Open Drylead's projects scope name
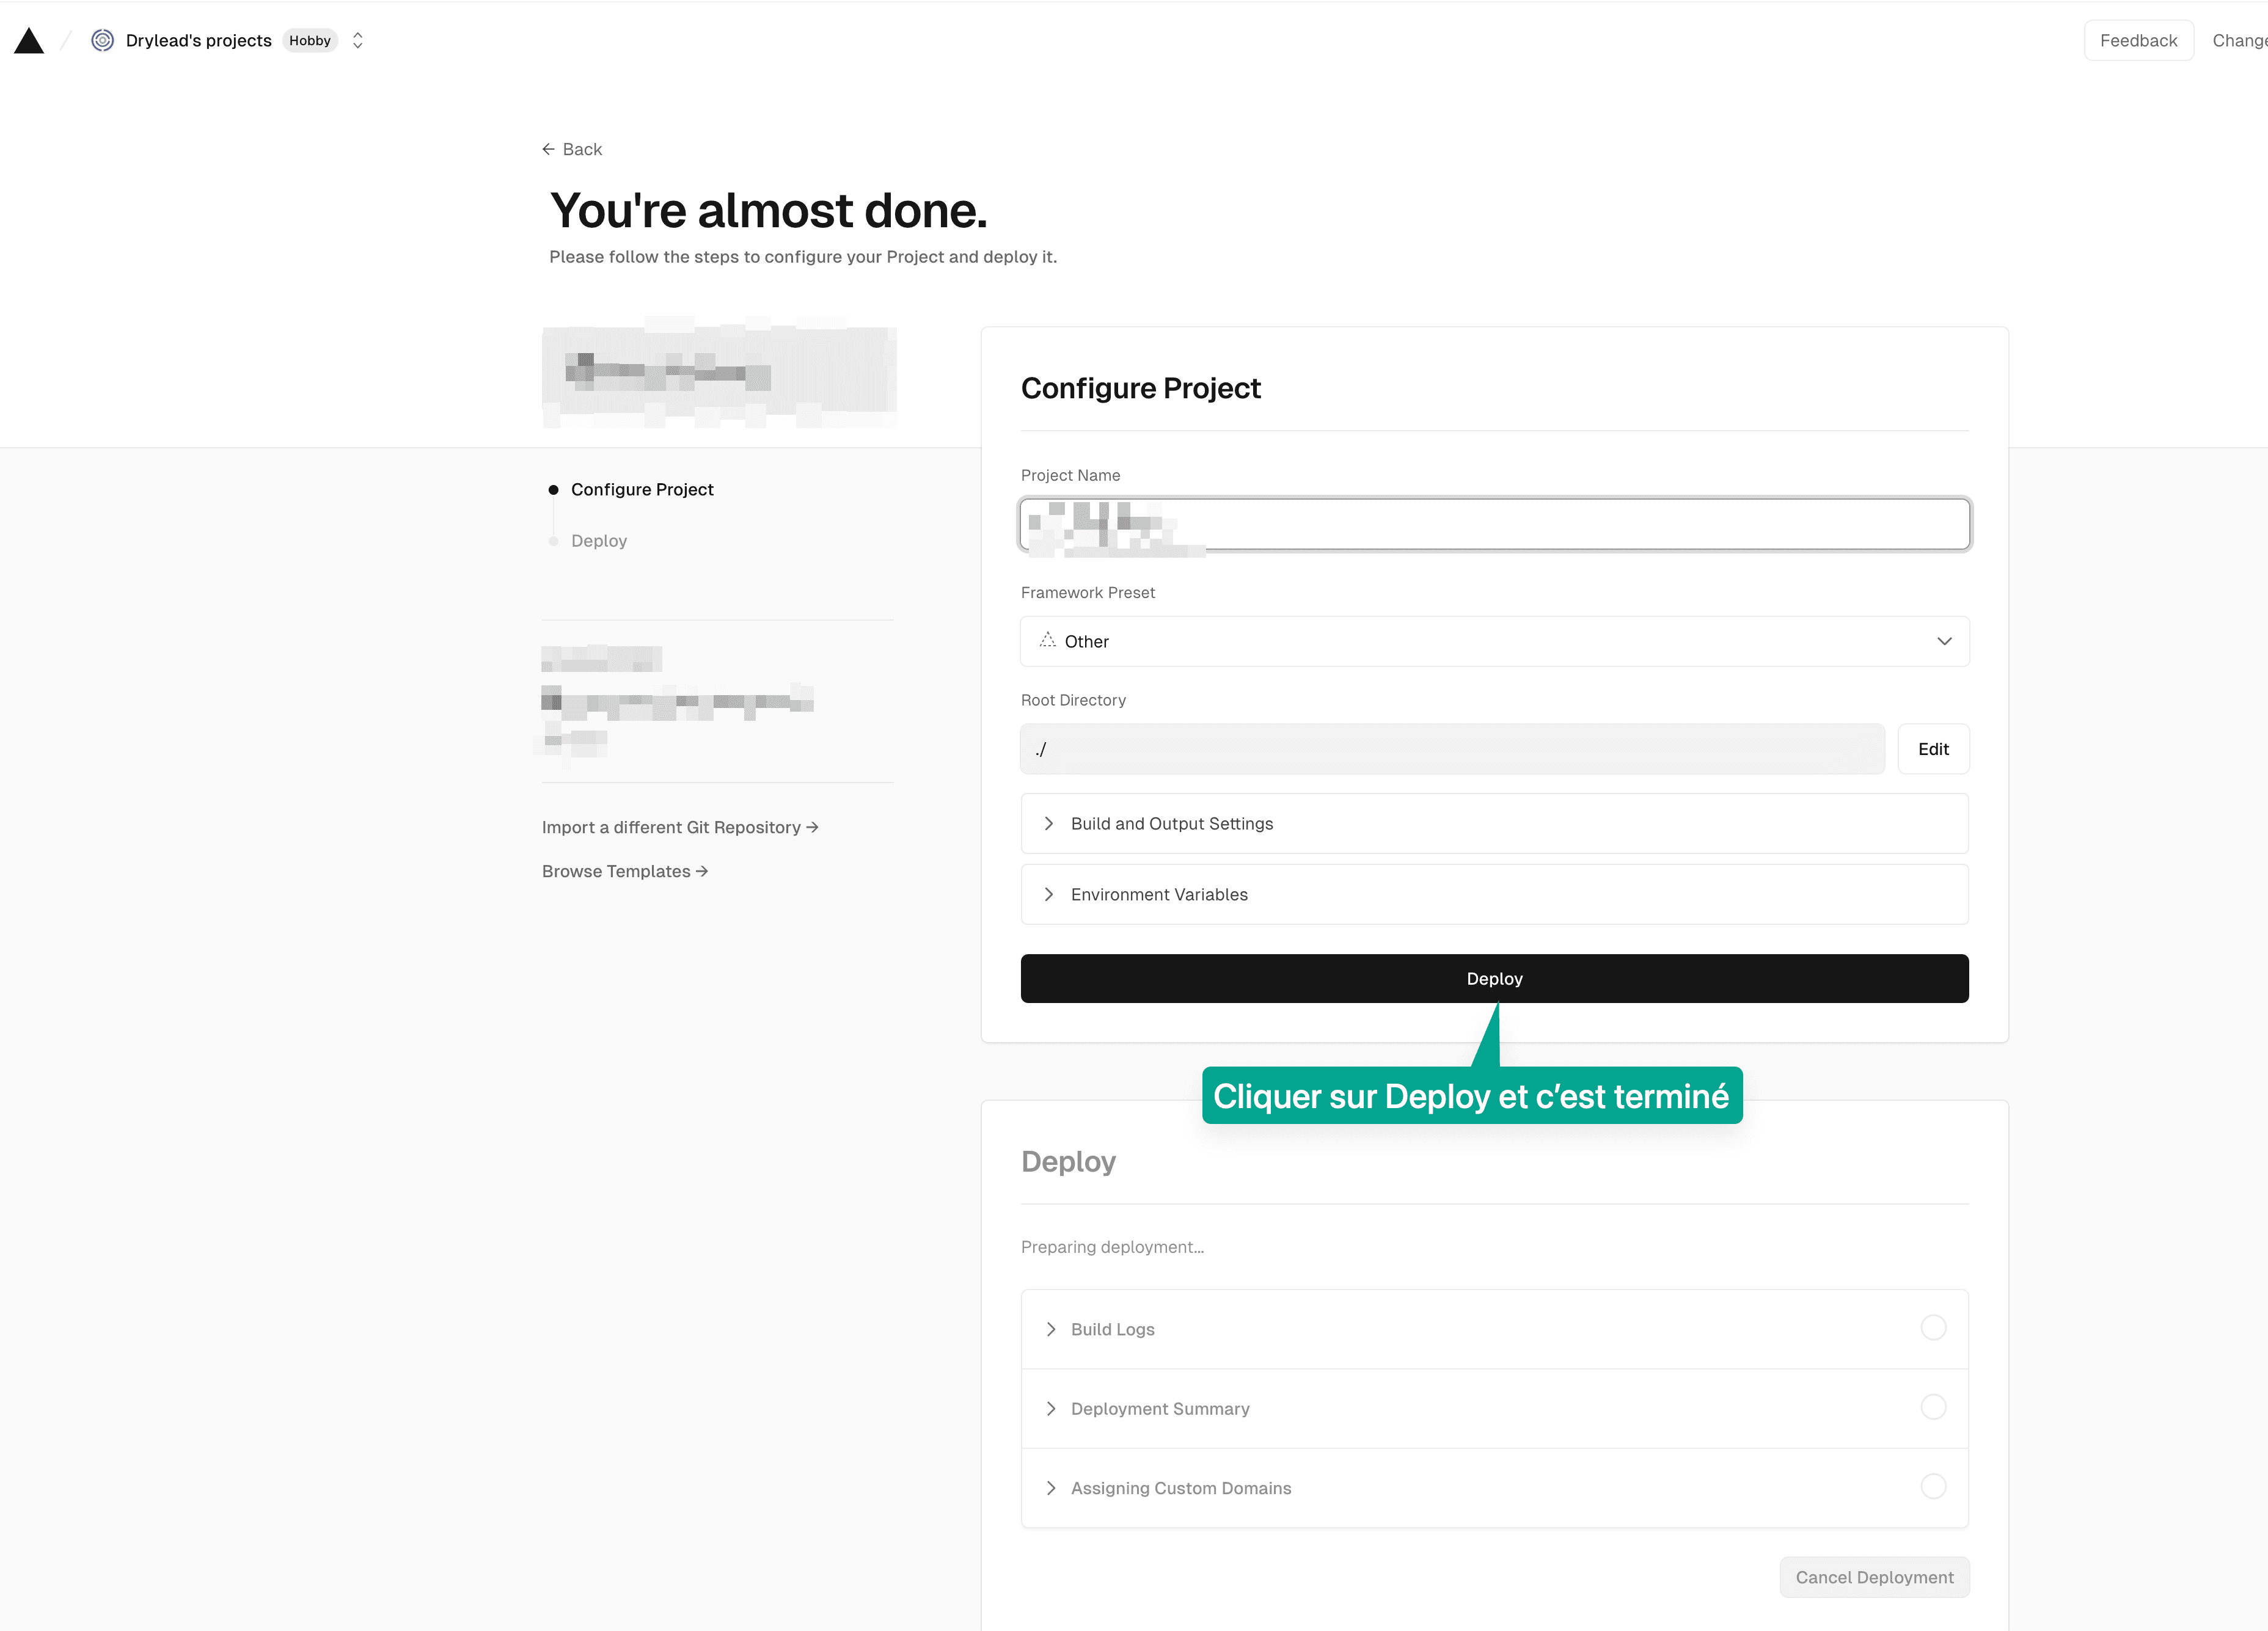This screenshot has width=2268, height=1631. (x=198, y=41)
